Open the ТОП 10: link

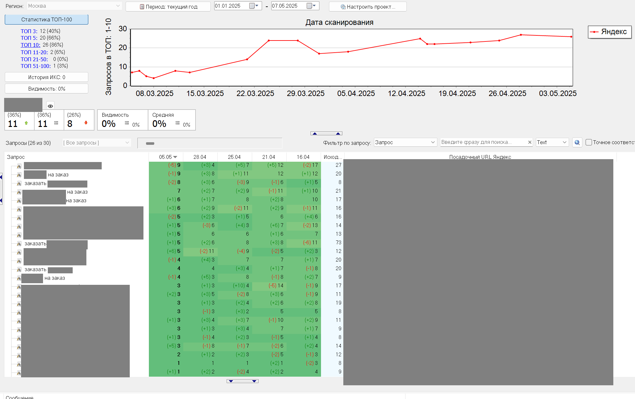point(31,45)
